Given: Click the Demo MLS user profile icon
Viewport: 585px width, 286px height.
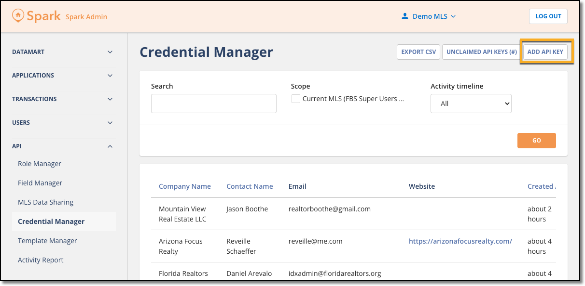Looking at the screenshot, I should click(x=405, y=16).
